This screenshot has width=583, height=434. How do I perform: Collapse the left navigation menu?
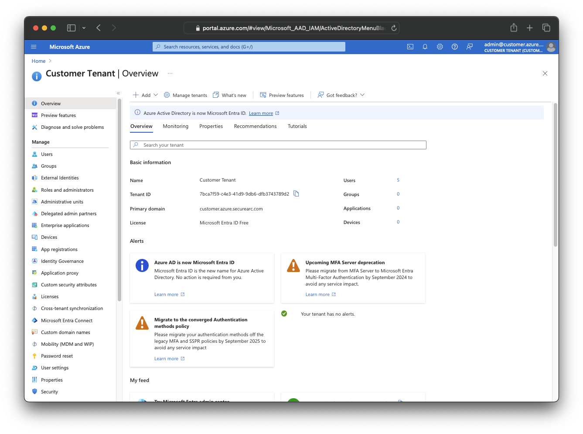118,93
